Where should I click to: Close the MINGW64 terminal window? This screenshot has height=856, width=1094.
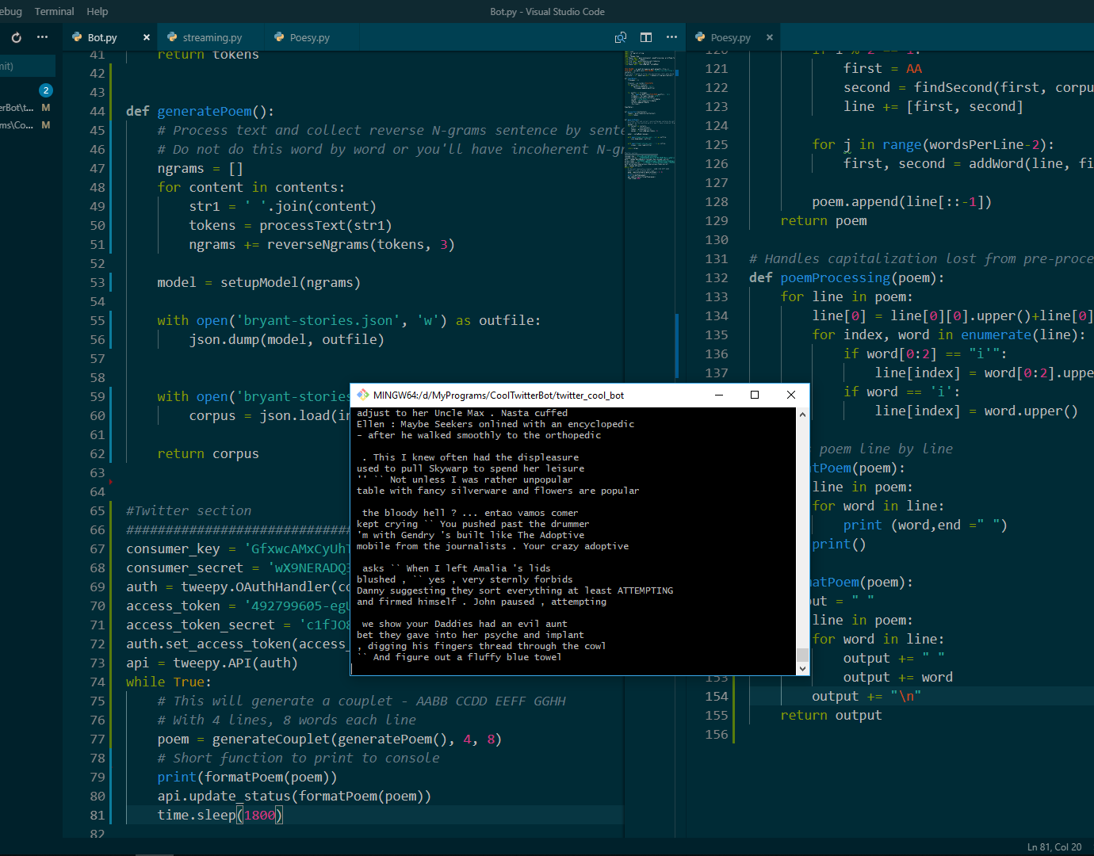click(x=790, y=395)
